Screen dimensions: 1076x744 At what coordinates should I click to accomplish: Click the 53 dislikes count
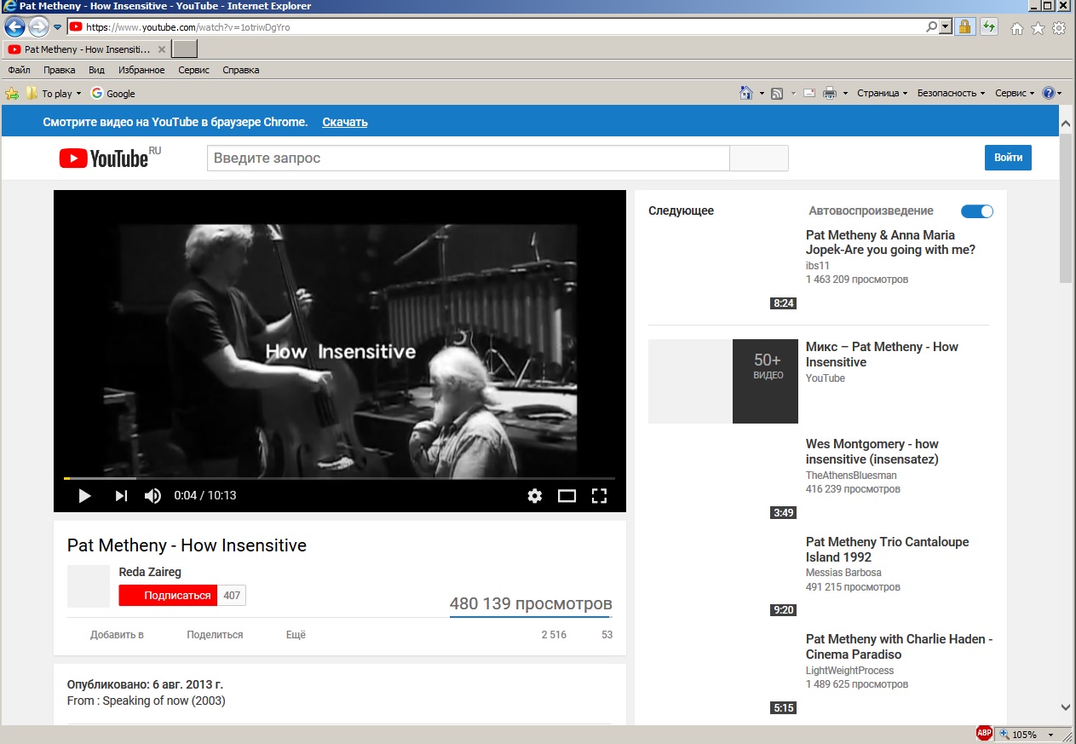point(607,635)
